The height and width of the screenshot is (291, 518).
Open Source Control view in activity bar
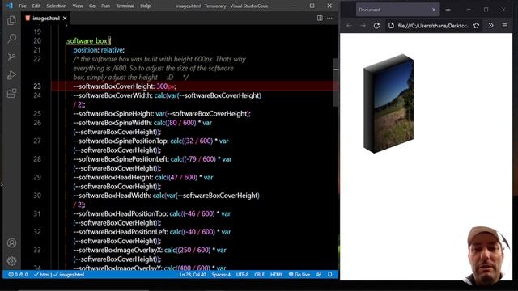click(11, 57)
